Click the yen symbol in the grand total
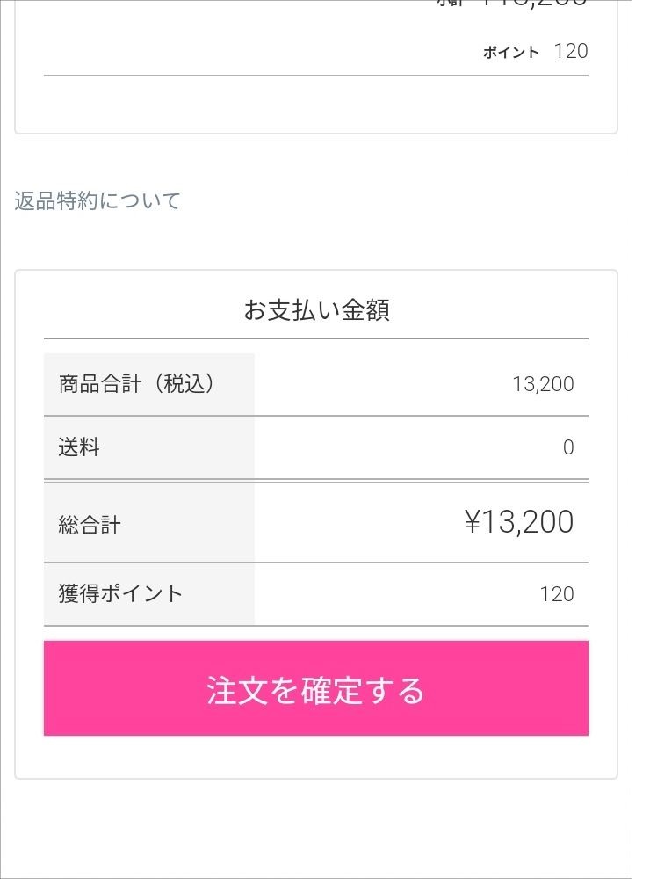 [473, 522]
